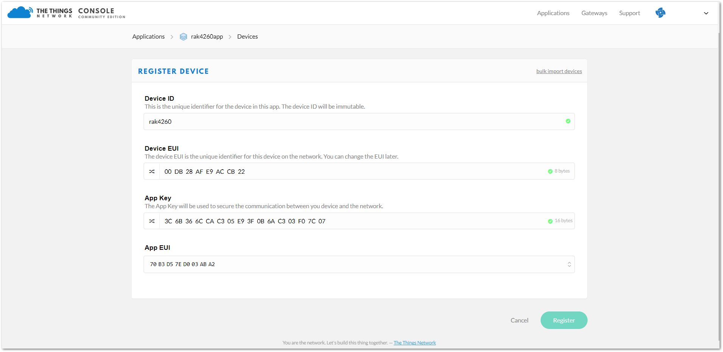
Task: Click the Device EUI label
Action: 162,148
